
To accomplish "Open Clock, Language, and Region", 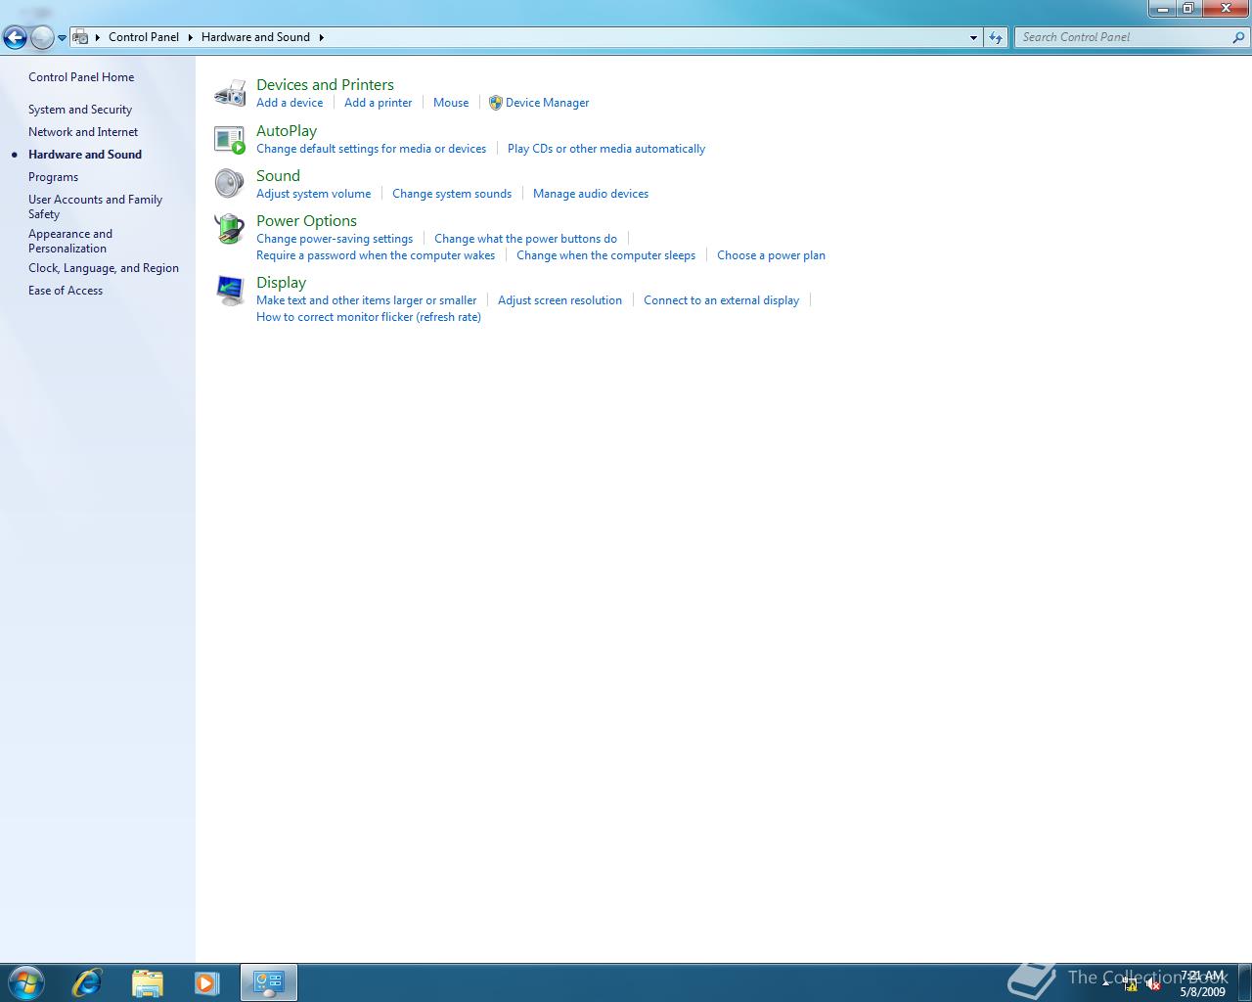I will pos(104,268).
